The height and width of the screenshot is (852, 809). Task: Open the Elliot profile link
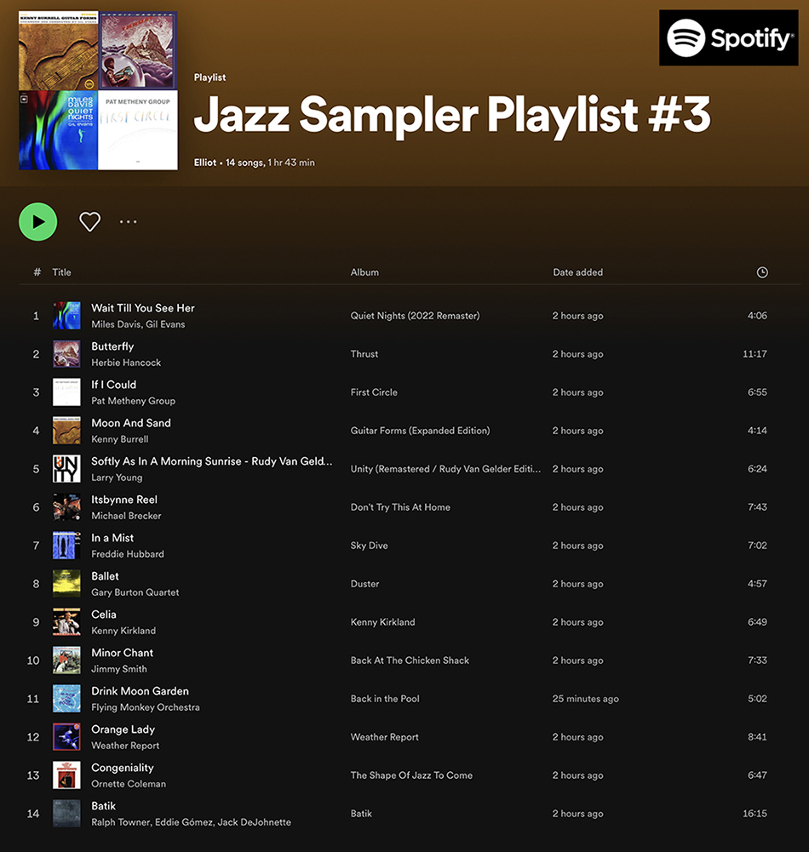pyautogui.click(x=205, y=163)
